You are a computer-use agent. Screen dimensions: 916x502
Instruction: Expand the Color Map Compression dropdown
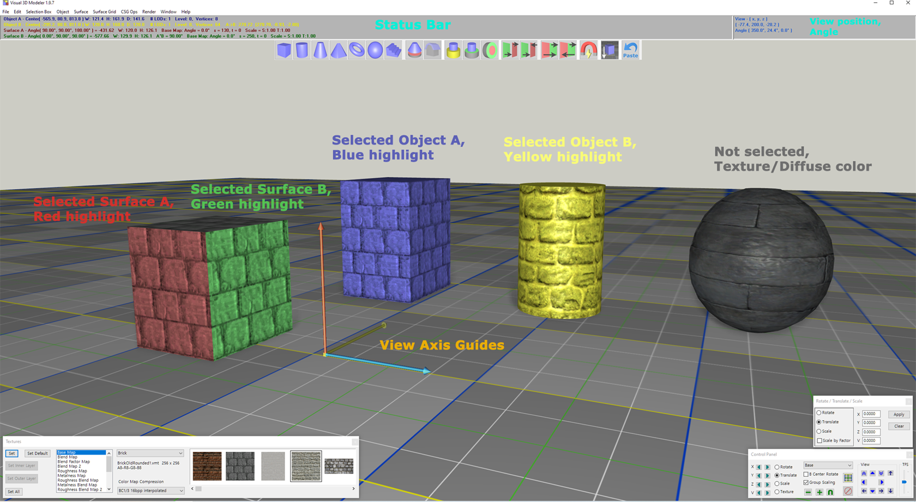tap(150, 491)
